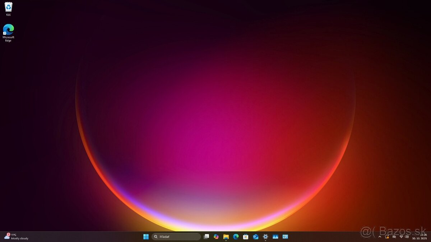
Task: Open Wi-Fi network quick settings
Action: coord(401,237)
